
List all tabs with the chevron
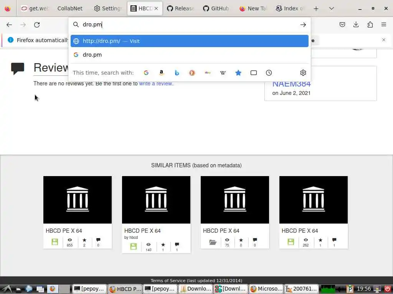(332, 8)
